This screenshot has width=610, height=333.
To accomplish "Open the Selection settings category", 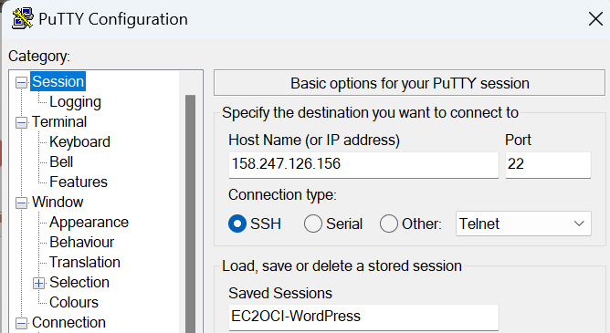I will pos(79,283).
